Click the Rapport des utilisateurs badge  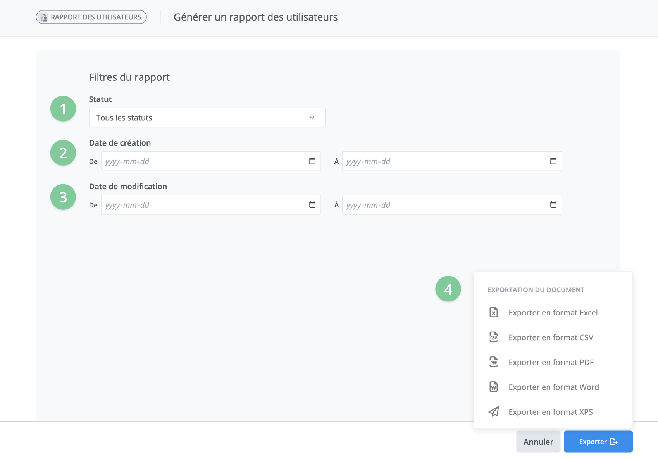(x=91, y=17)
